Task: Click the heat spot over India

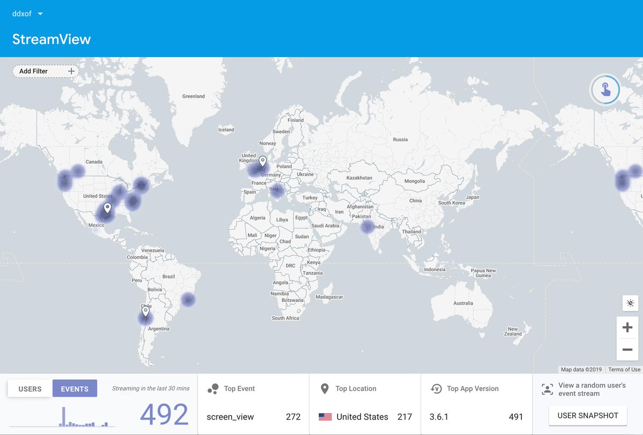Action: click(x=367, y=227)
